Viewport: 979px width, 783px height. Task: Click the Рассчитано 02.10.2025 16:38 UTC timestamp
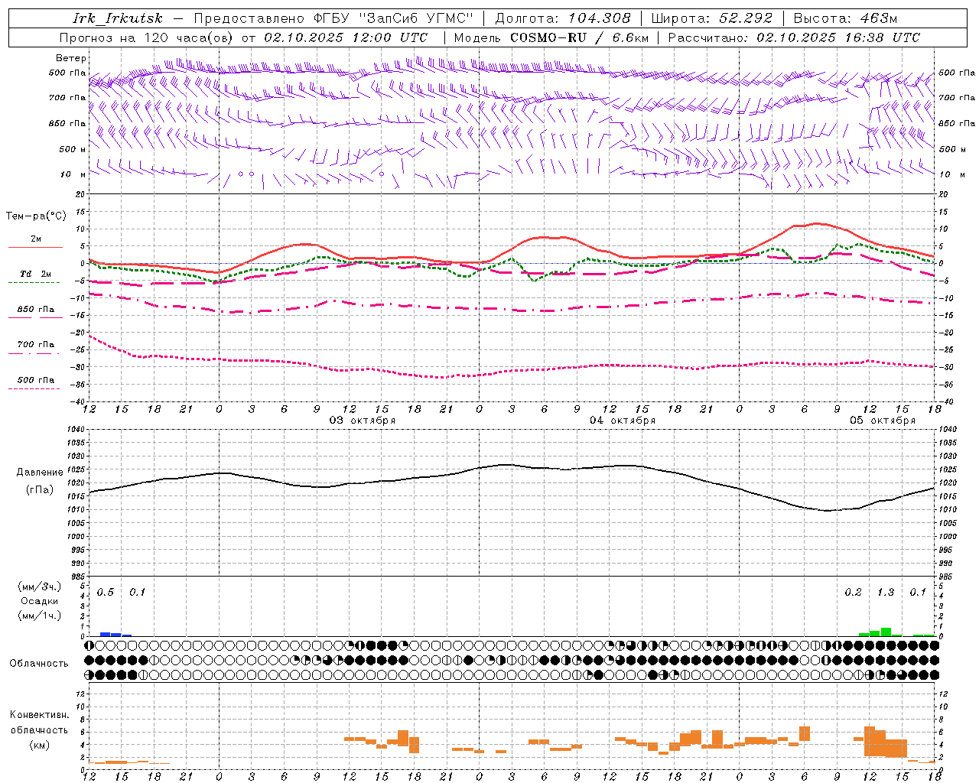click(x=794, y=37)
